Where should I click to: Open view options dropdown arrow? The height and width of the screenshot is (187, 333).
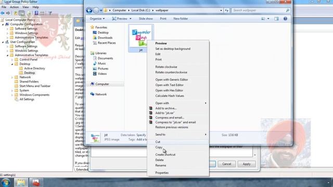(268, 19)
